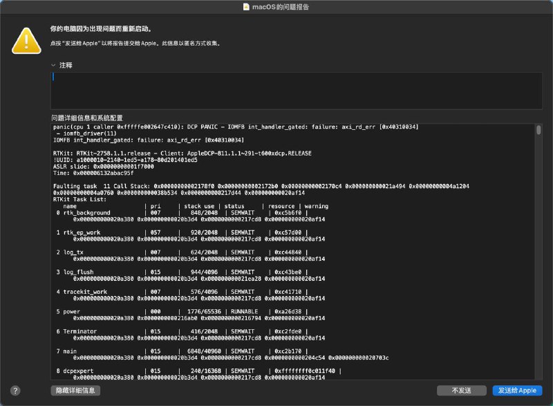Click the Time: 0x000006132abac95f line
This screenshot has height=406, width=553.
click(x=93, y=173)
